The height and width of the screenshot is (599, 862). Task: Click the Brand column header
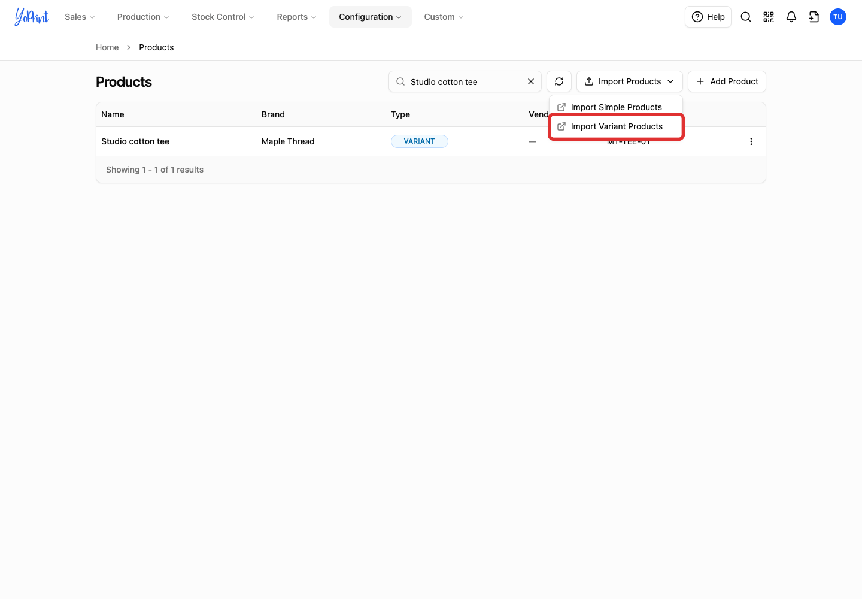(273, 114)
